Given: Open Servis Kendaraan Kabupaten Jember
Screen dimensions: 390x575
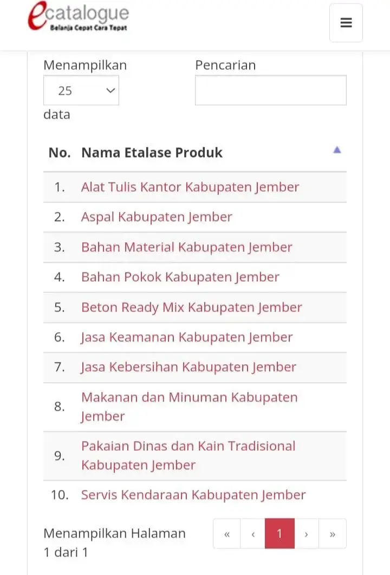Looking at the screenshot, I should point(193,495).
